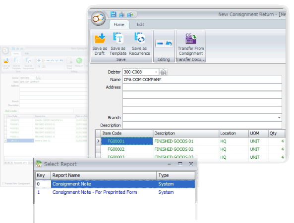Click the move-up arrow icon in background window
The height and width of the screenshot is (223, 294).
[x=53, y=60]
